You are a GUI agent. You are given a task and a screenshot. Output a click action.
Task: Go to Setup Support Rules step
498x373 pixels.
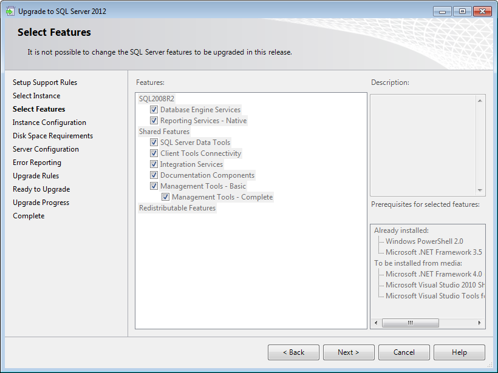[x=45, y=82]
